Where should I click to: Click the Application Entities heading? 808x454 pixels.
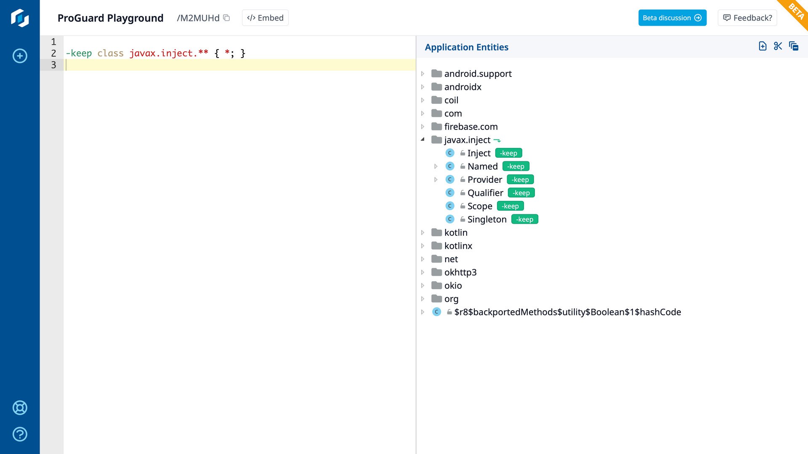pos(466,47)
